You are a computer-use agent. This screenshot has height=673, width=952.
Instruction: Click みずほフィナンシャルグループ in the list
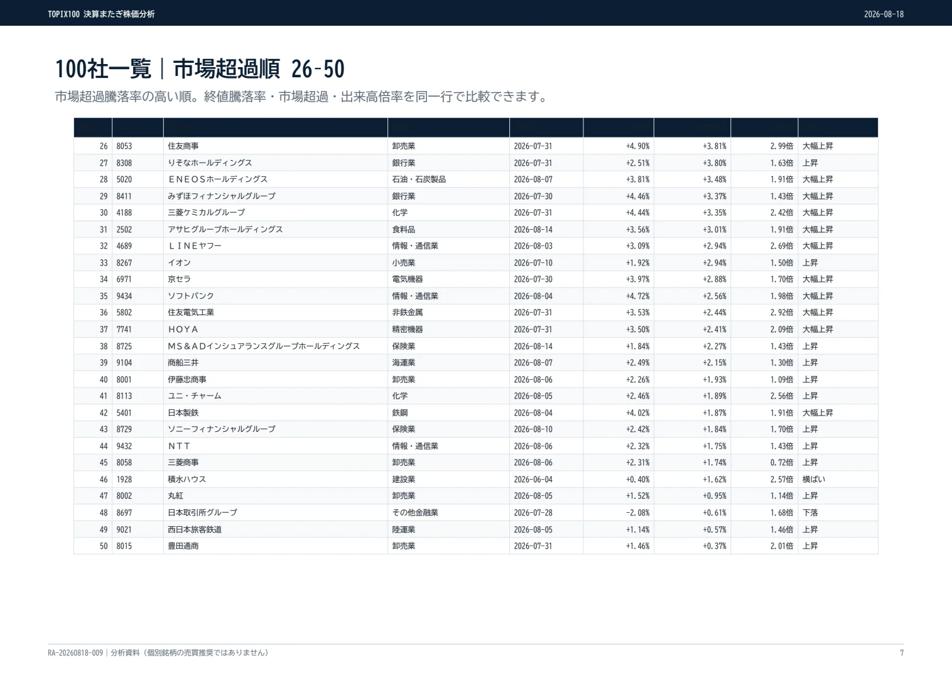coord(221,196)
